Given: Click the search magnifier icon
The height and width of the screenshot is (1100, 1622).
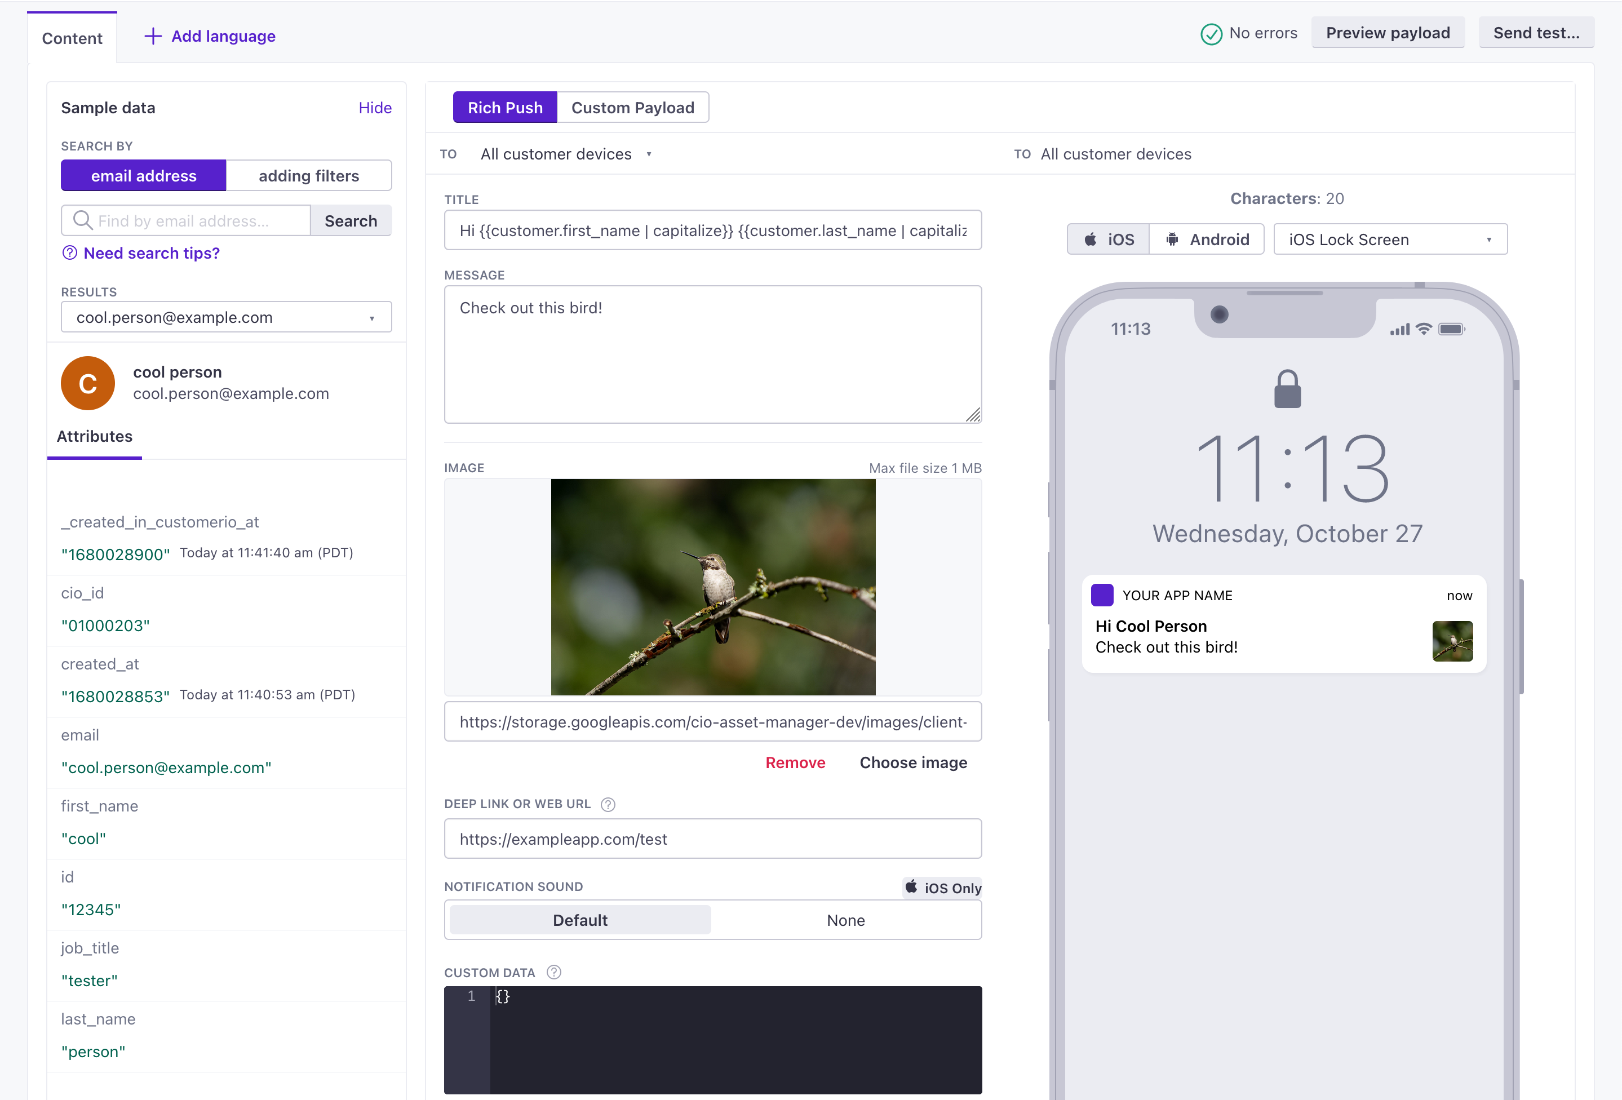Looking at the screenshot, I should pyautogui.click(x=81, y=221).
